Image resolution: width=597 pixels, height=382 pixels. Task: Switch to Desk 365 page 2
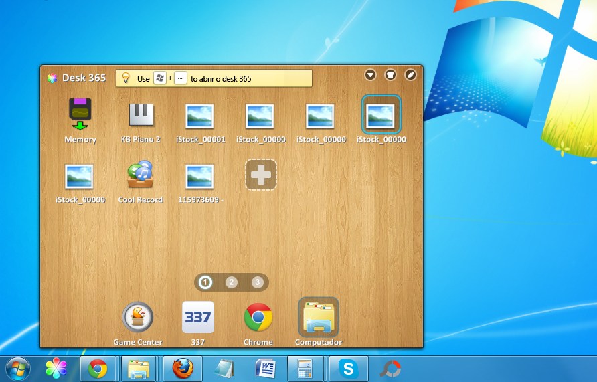(232, 282)
